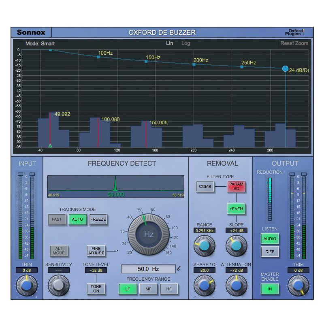Screen dimensions: 324x324
Task: Click the 50.0 Hz frequency field
Action: pyautogui.click(x=148, y=269)
